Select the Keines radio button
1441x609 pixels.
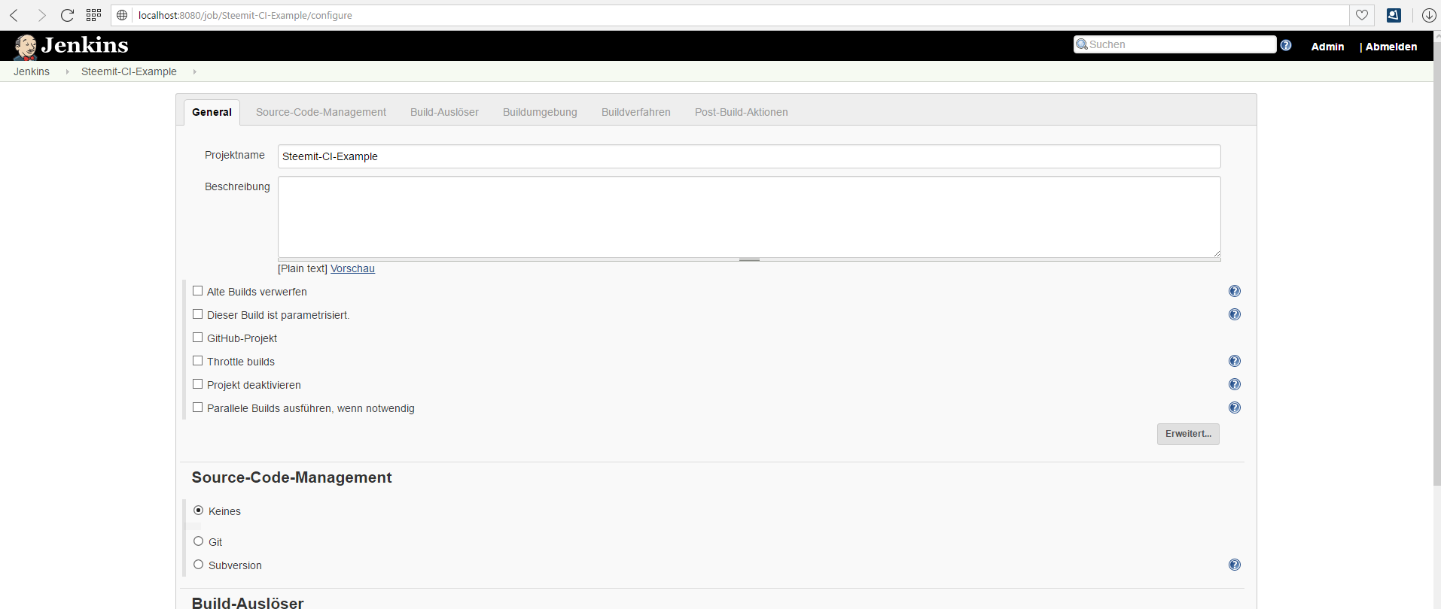199,511
